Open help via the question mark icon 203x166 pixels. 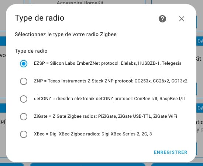point(162,19)
